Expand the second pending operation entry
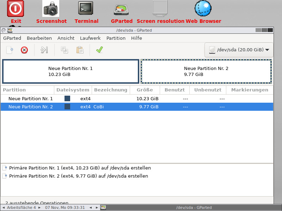The width and height of the screenshot is (282, 211). pos(5,176)
